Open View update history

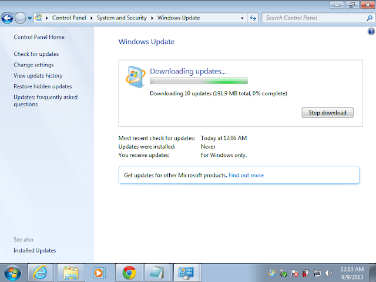[x=38, y=76]
